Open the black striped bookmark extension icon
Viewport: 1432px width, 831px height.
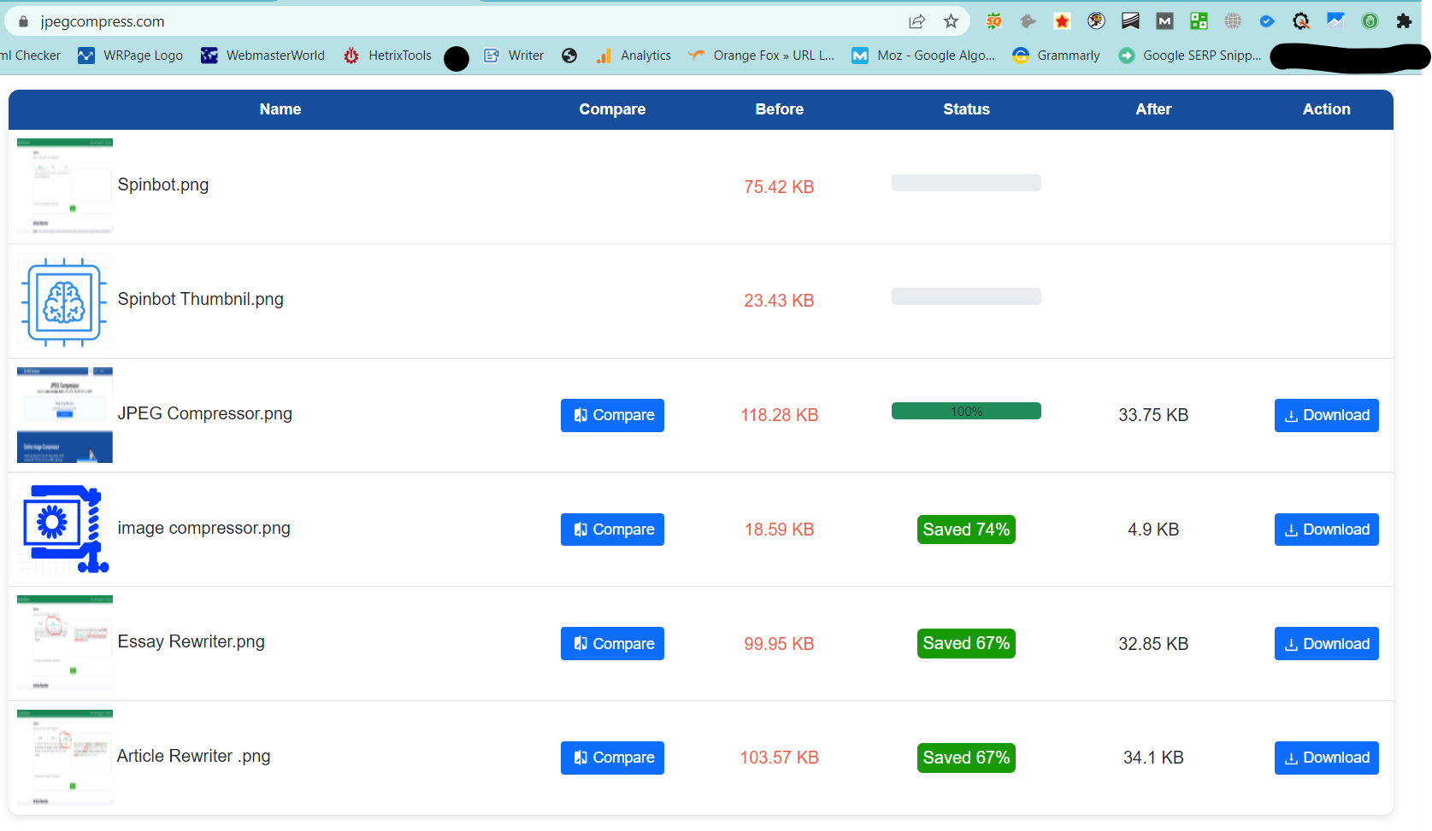1130,21
